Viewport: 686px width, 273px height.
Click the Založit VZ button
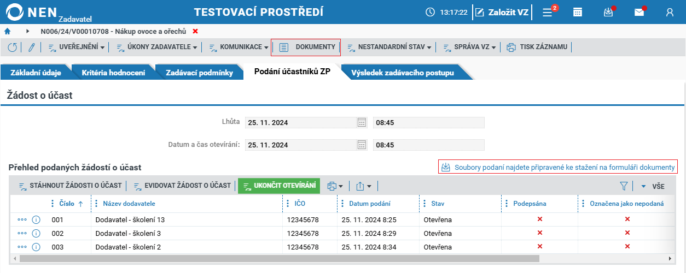tap(502, 12)
